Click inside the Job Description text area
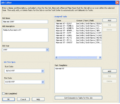The width and height of the screenshot is (120, 104). [25, 35]
